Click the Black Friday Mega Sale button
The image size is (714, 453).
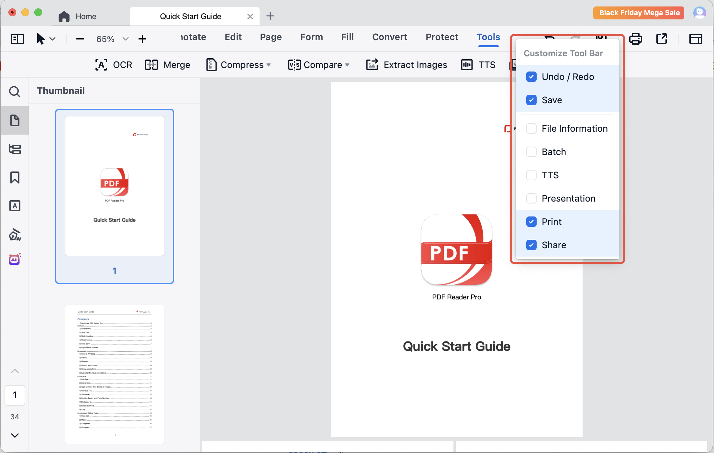[639, 13]
